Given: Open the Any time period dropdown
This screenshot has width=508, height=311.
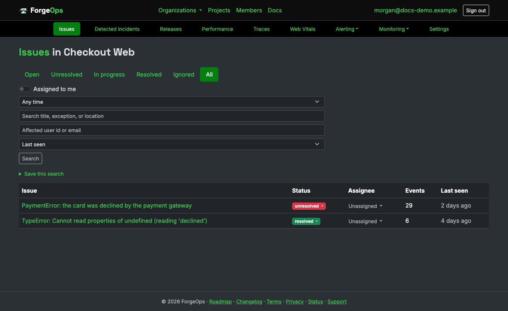Looking at the screenshot, I should point(172,102).
